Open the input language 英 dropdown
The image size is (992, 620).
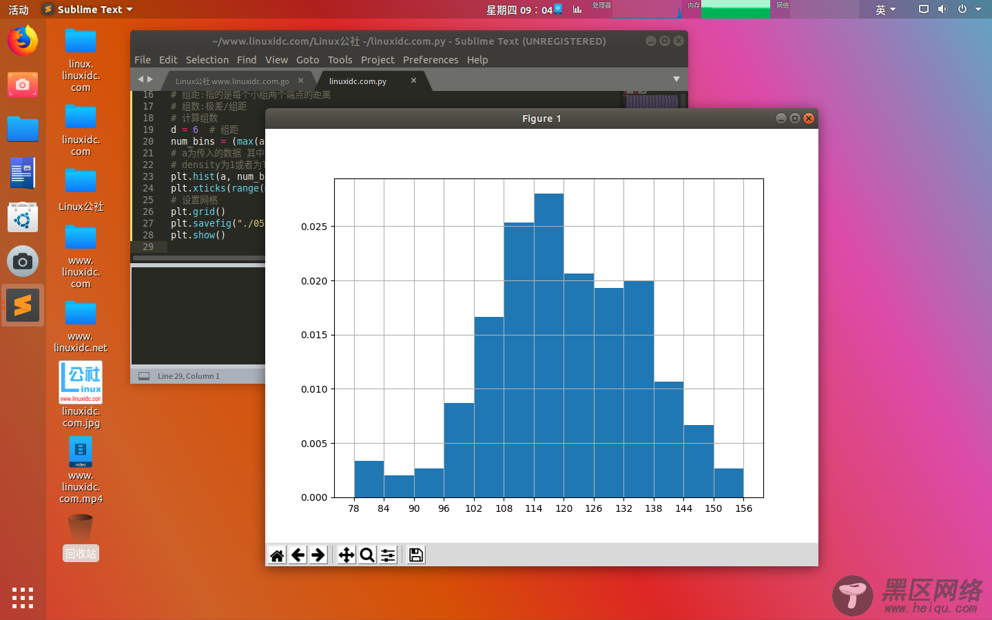point(885,9)
